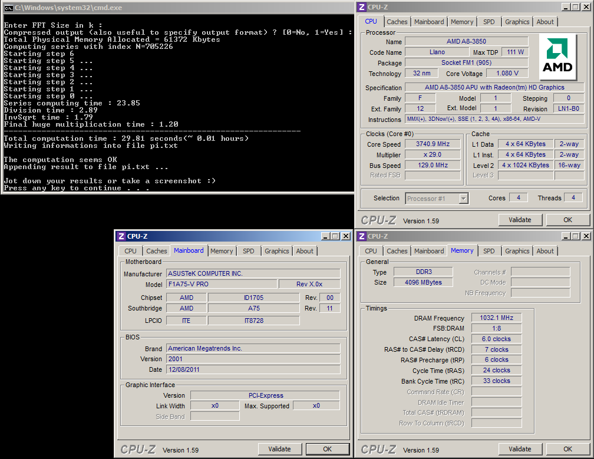Click the cmd.exe window title bar
Viewport: 594px width, 459px height.
178,8
